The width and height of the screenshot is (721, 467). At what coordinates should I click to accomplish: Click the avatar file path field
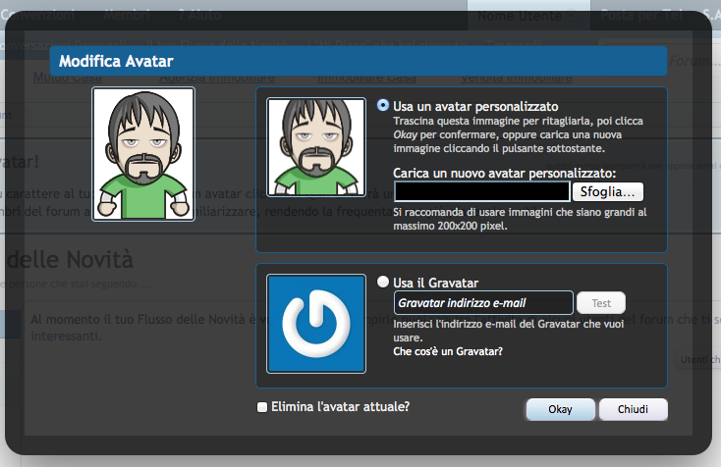click(x=482, y=191)
